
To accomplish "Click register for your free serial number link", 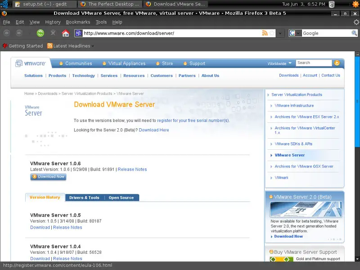I will [193, 121].
